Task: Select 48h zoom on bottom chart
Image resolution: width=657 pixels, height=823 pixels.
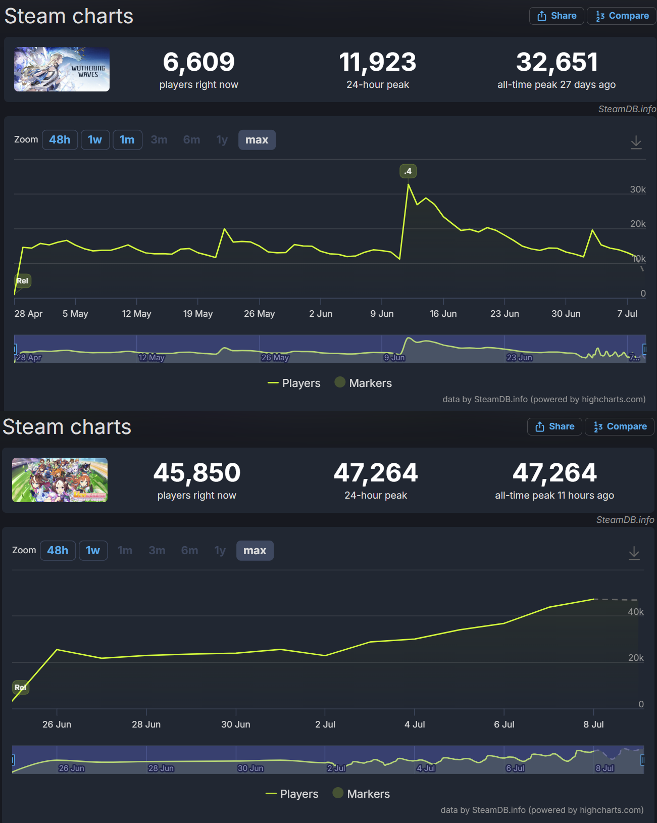Action: (58, 551)
